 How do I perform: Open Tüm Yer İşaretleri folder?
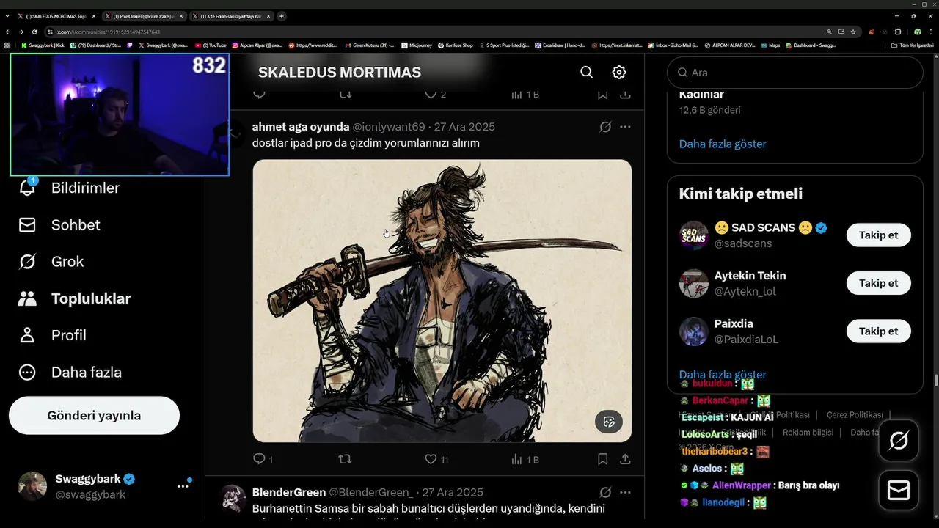pyautogui.click(x=912, y=45)
